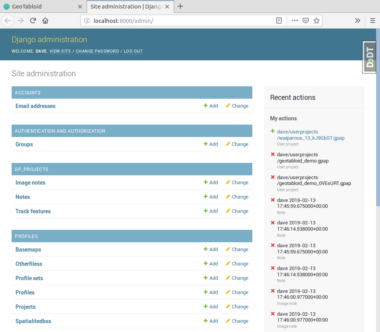This screenshot has height=332, width=380.
Task: Add a new Profile
Action: 211,292
